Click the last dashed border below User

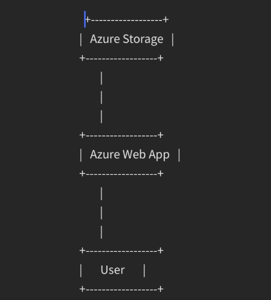(x=122, y=289)
